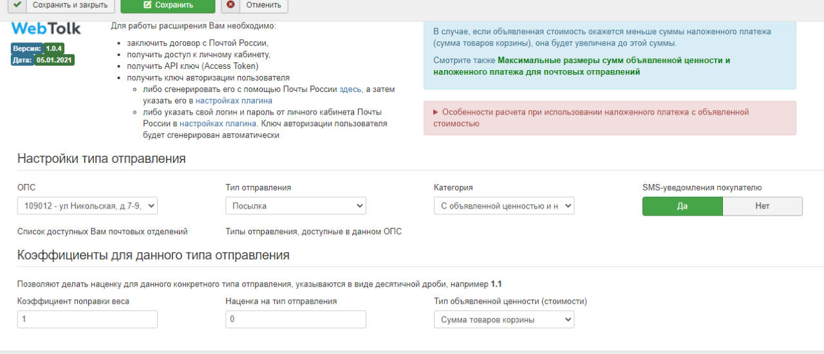This screenshot has width=824, height=354.
Task: Click the date 05.01.2021 badge
Action: 55,60
